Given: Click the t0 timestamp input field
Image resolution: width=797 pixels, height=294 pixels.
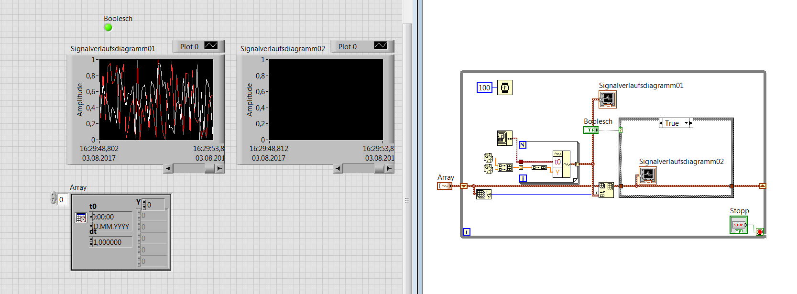Looking at the screenshot, I should [x=112, y=221].
